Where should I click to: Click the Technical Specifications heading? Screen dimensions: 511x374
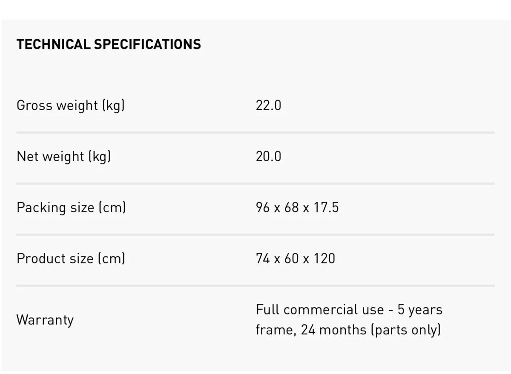pyautogui.click(x=109, y=44)
